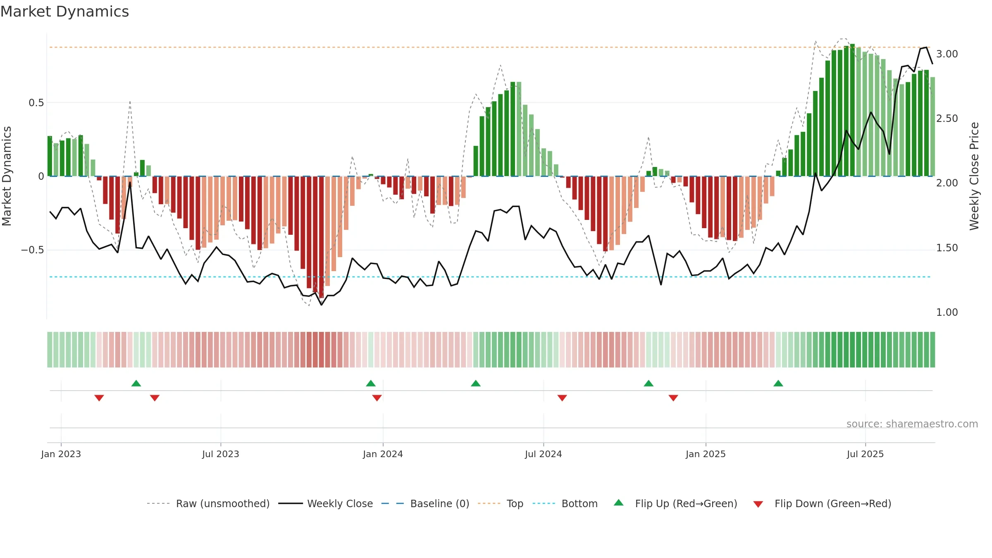This screenshot has height=558, width=992.
Task: Click the Jul 2025 axis label
Action: click(866, 454)
